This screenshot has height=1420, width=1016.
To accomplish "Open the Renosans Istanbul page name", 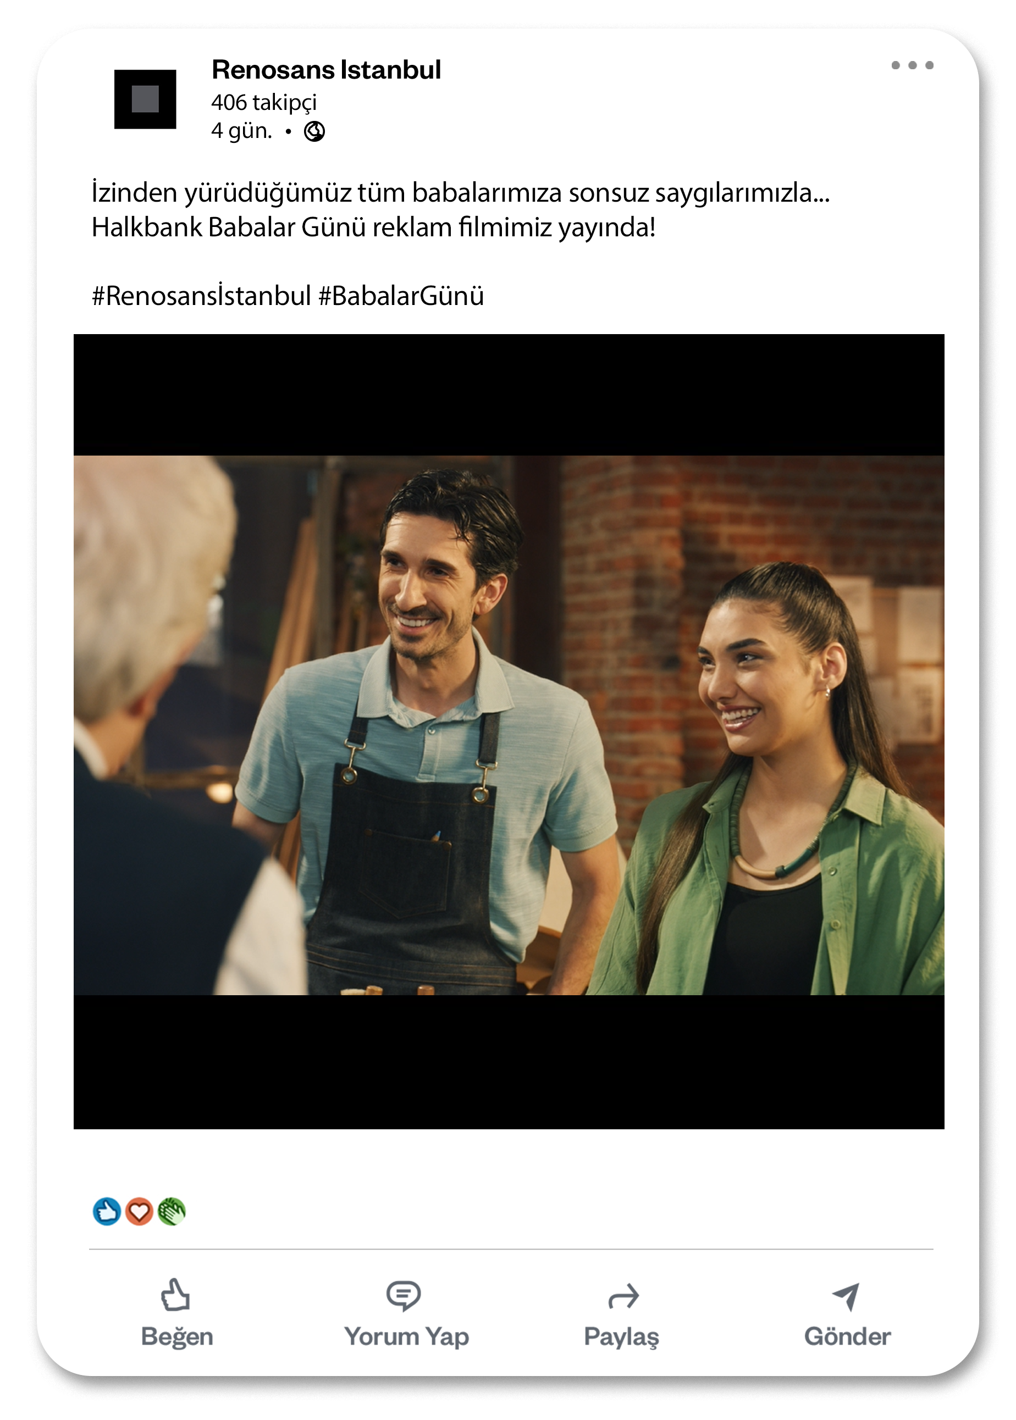I will [326, 69].
